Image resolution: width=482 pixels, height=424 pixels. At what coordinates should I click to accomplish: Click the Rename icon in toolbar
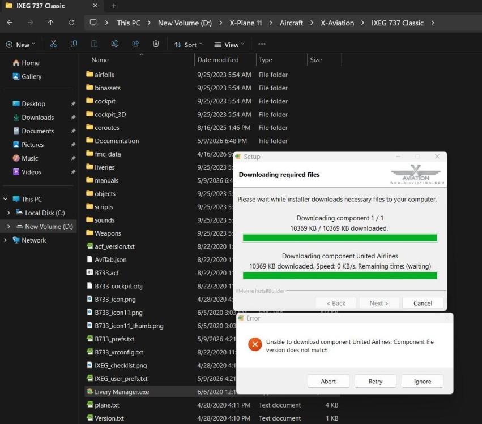pos(115,44)
